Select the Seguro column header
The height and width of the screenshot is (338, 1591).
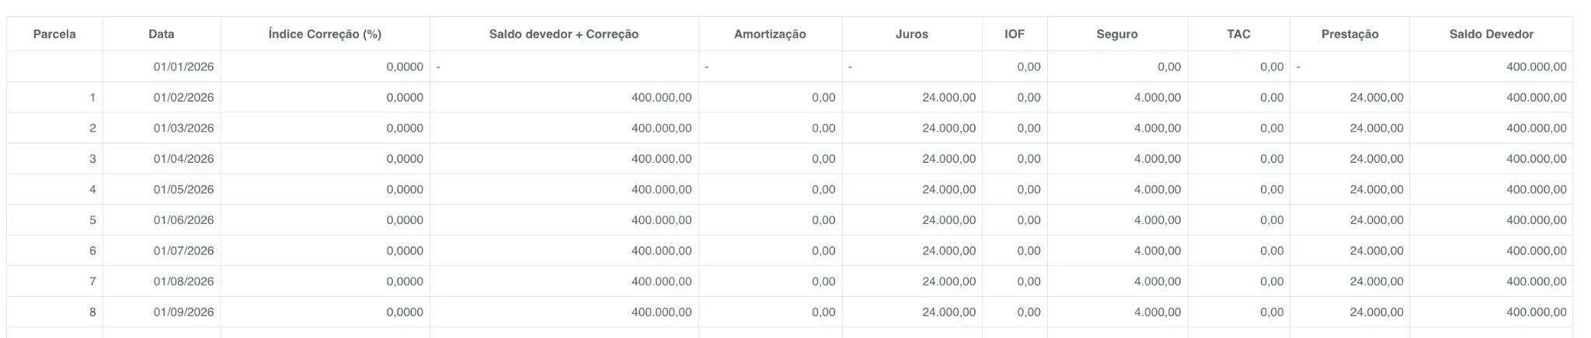pos(1117,34)
